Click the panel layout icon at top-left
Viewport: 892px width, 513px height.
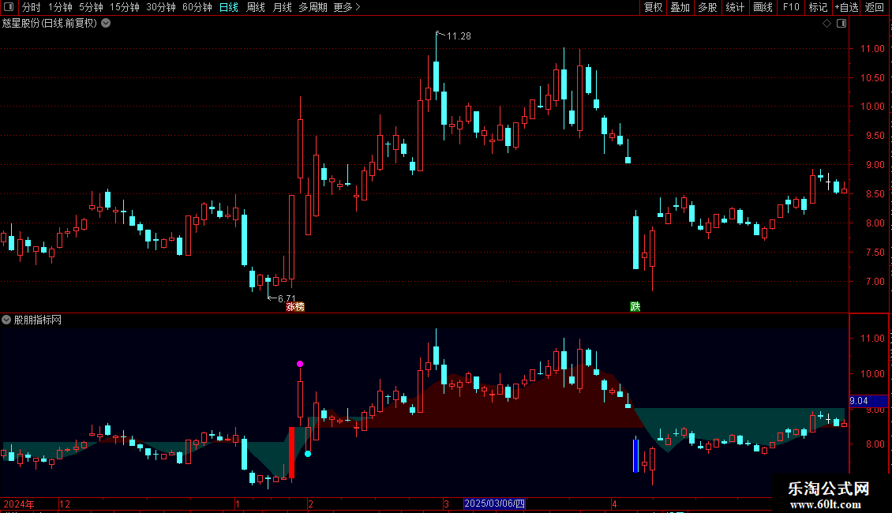click(9, 7)
